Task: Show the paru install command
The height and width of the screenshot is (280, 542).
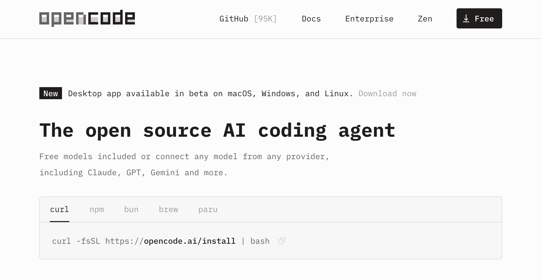Action: 208,209
